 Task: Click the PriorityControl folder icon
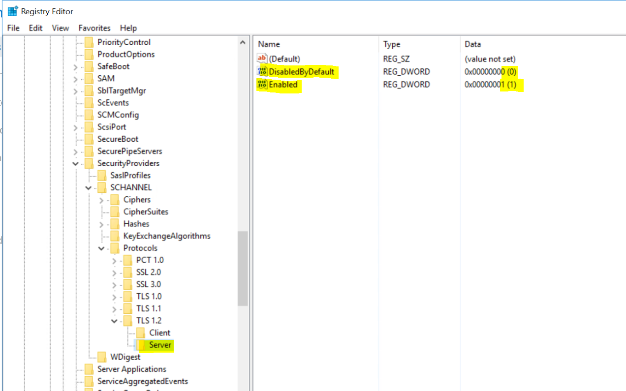89,42
